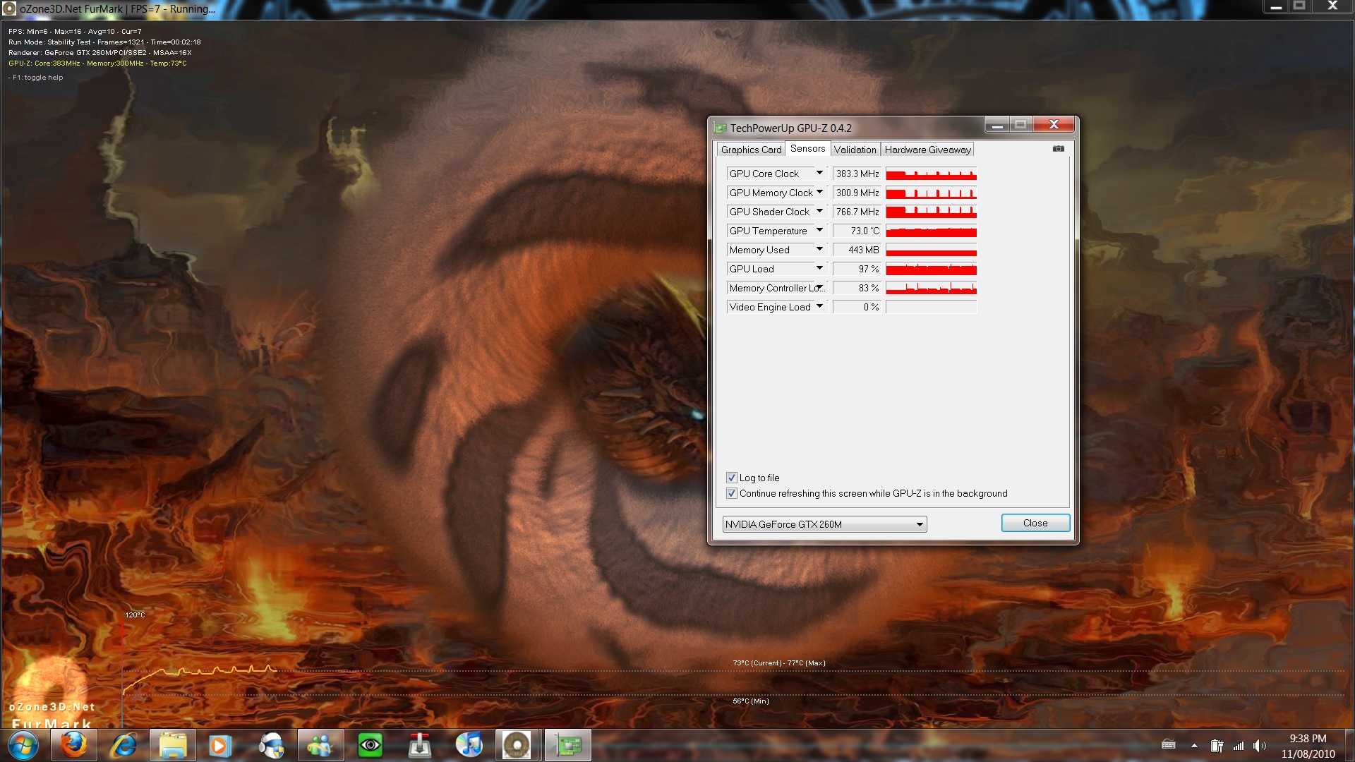Click the FurMark title bar application icon

[9, 9]
